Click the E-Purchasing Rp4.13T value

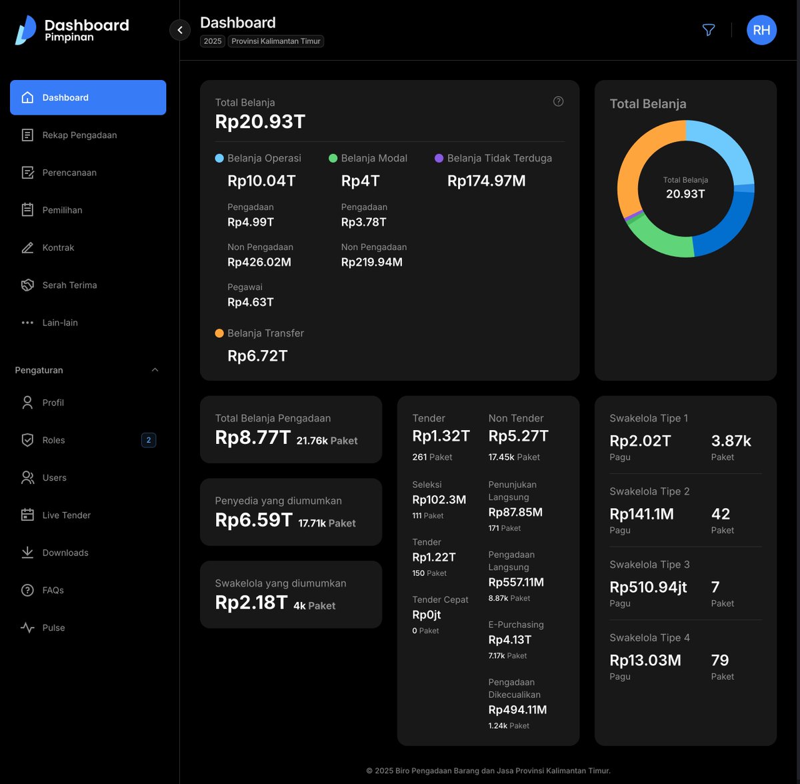coord(510,640)
